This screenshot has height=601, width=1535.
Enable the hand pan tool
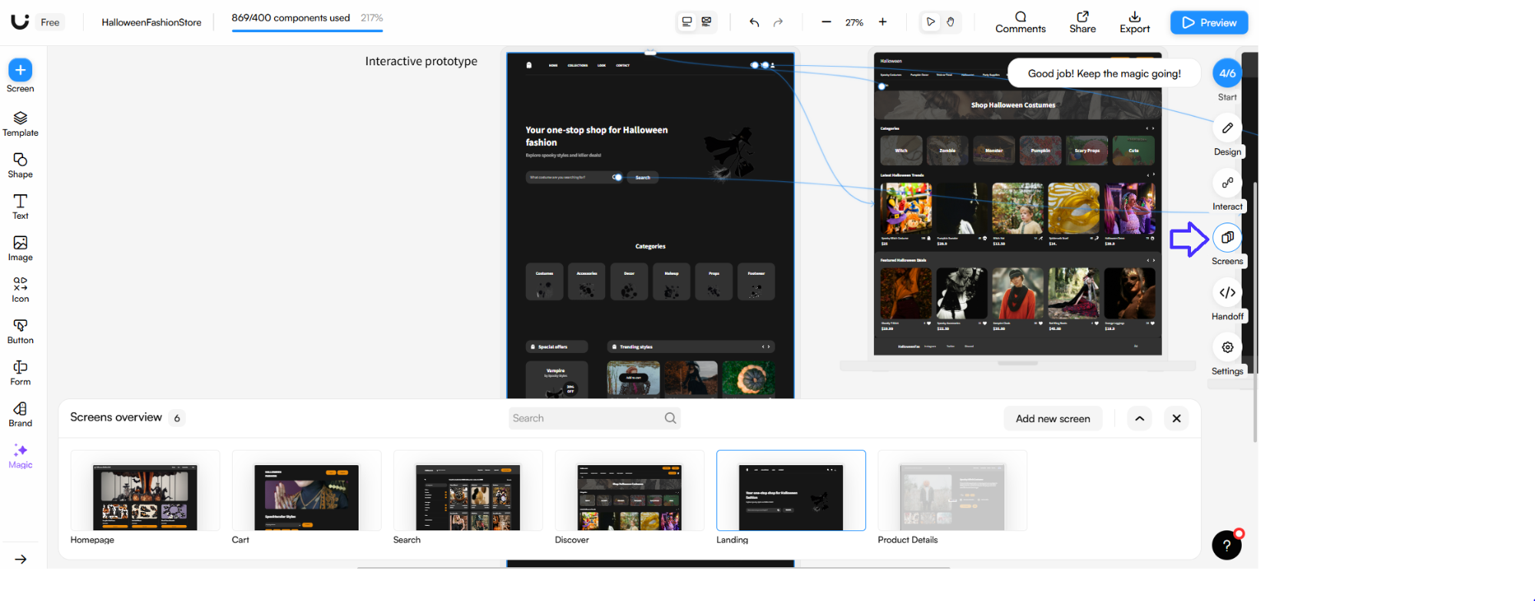[x=951, y=22]
